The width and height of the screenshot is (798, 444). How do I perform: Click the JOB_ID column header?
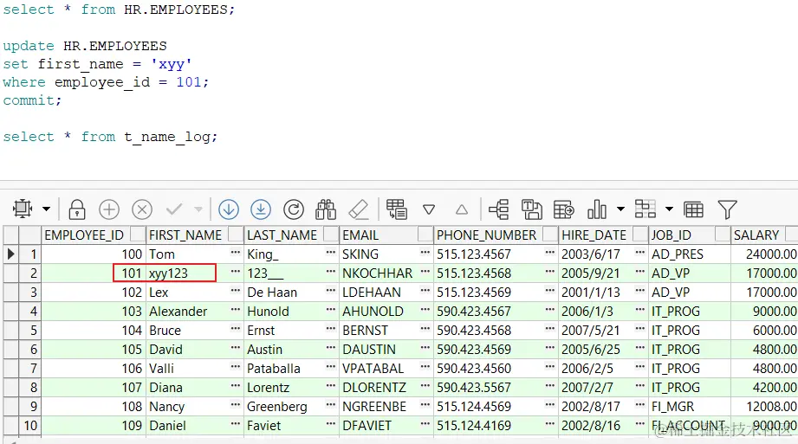[x=690, y=235]
